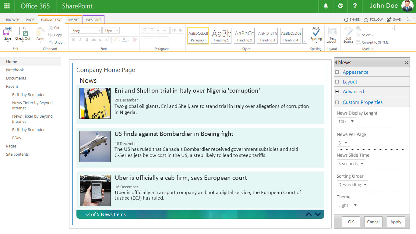416x234 pixels.
Task: Switch to the WEB PART tab
Action: (x=93, y=20)
